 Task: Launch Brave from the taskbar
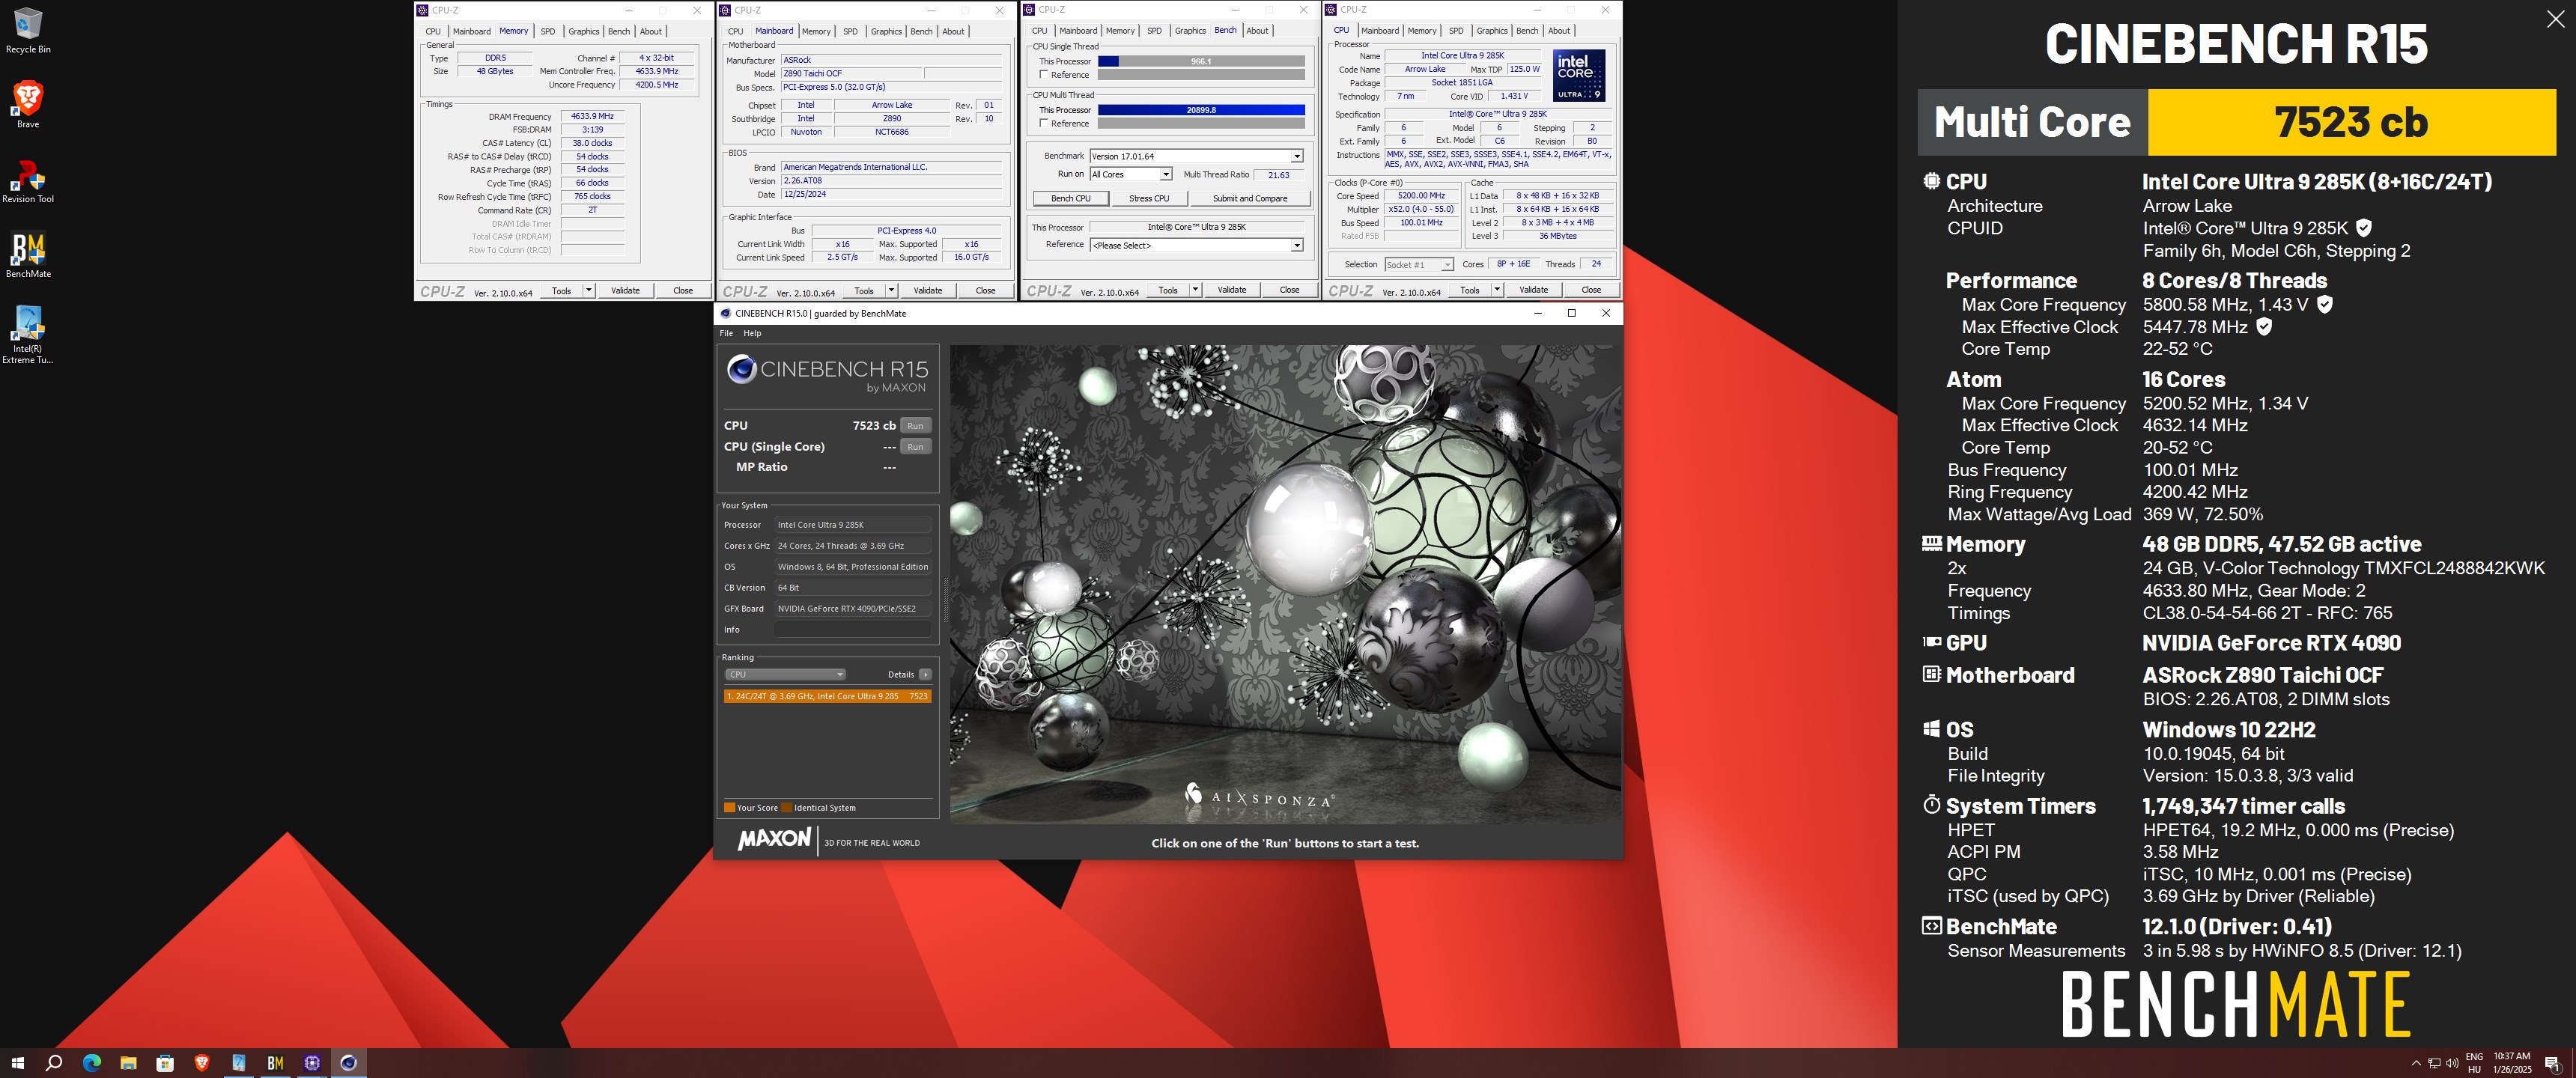click(x=202, y=1063)
